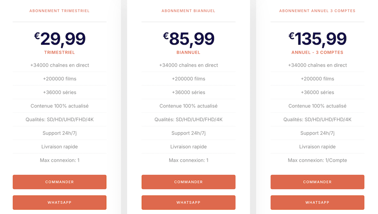
Task: Click the 'Abonnement Trimestriel' card header
Action: tap(60, 11)
